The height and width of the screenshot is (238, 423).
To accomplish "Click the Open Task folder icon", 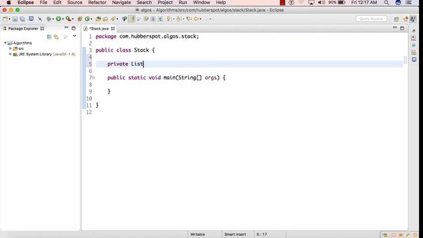I will [106, 19].
